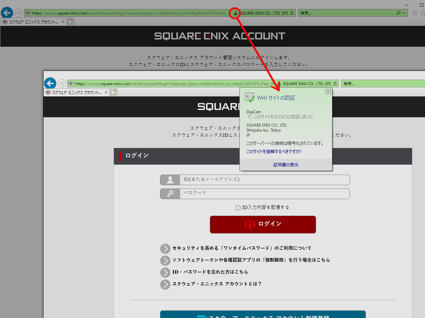Click the outer browser's blue Back arrow
425x318 pixels.
point(7,13)
